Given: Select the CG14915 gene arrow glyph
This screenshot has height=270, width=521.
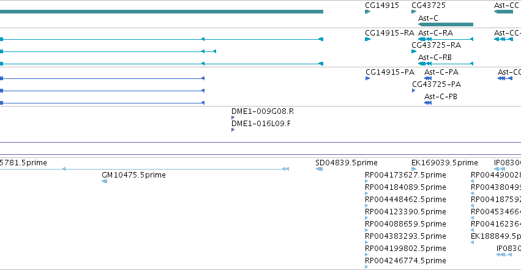Looking at the screenshot, I should 367,12.
